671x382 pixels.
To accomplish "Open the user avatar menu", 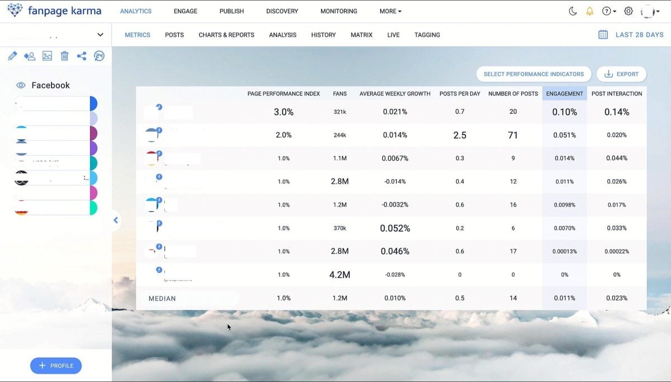I will click(x=650, y=11).
